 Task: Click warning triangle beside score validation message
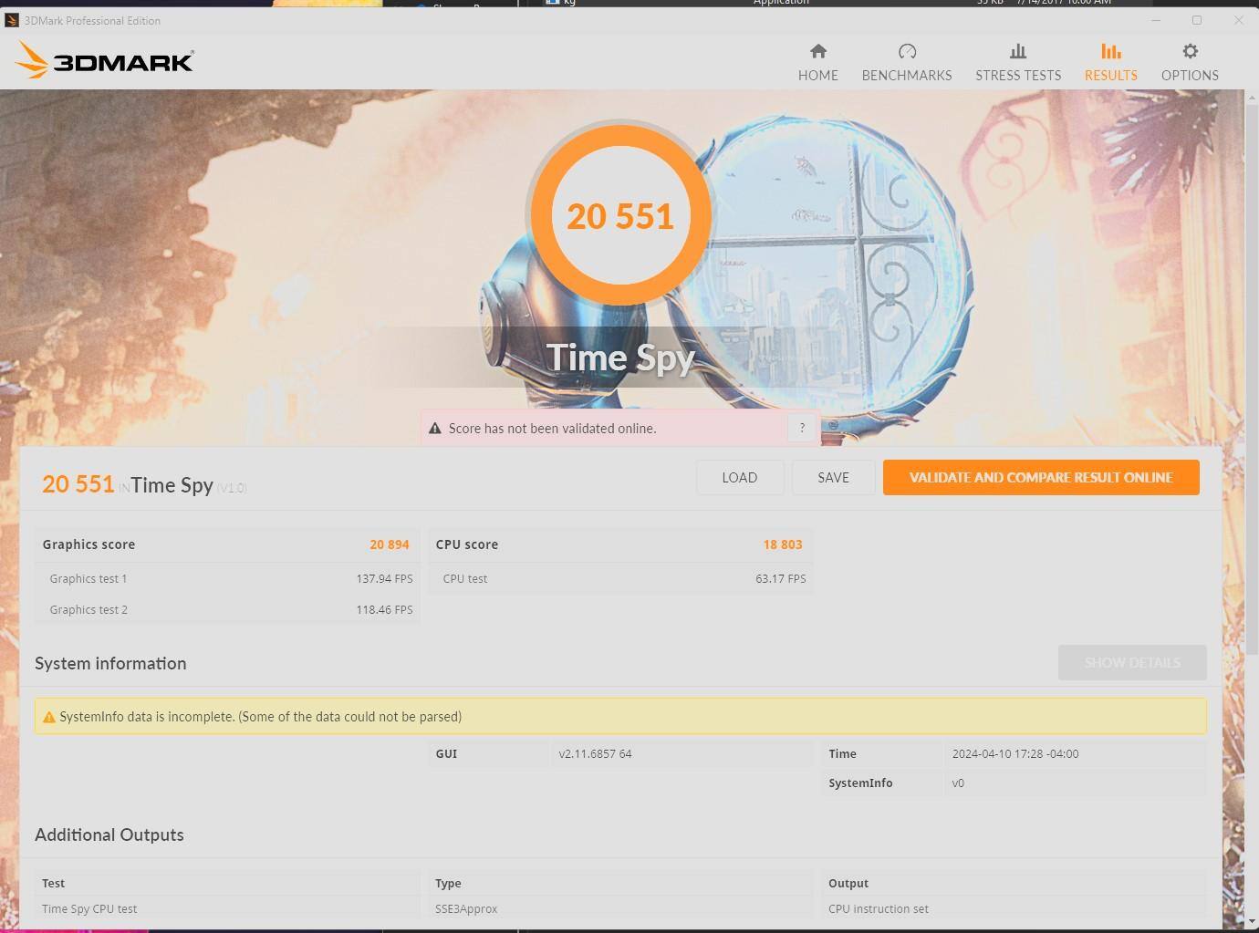435,429
